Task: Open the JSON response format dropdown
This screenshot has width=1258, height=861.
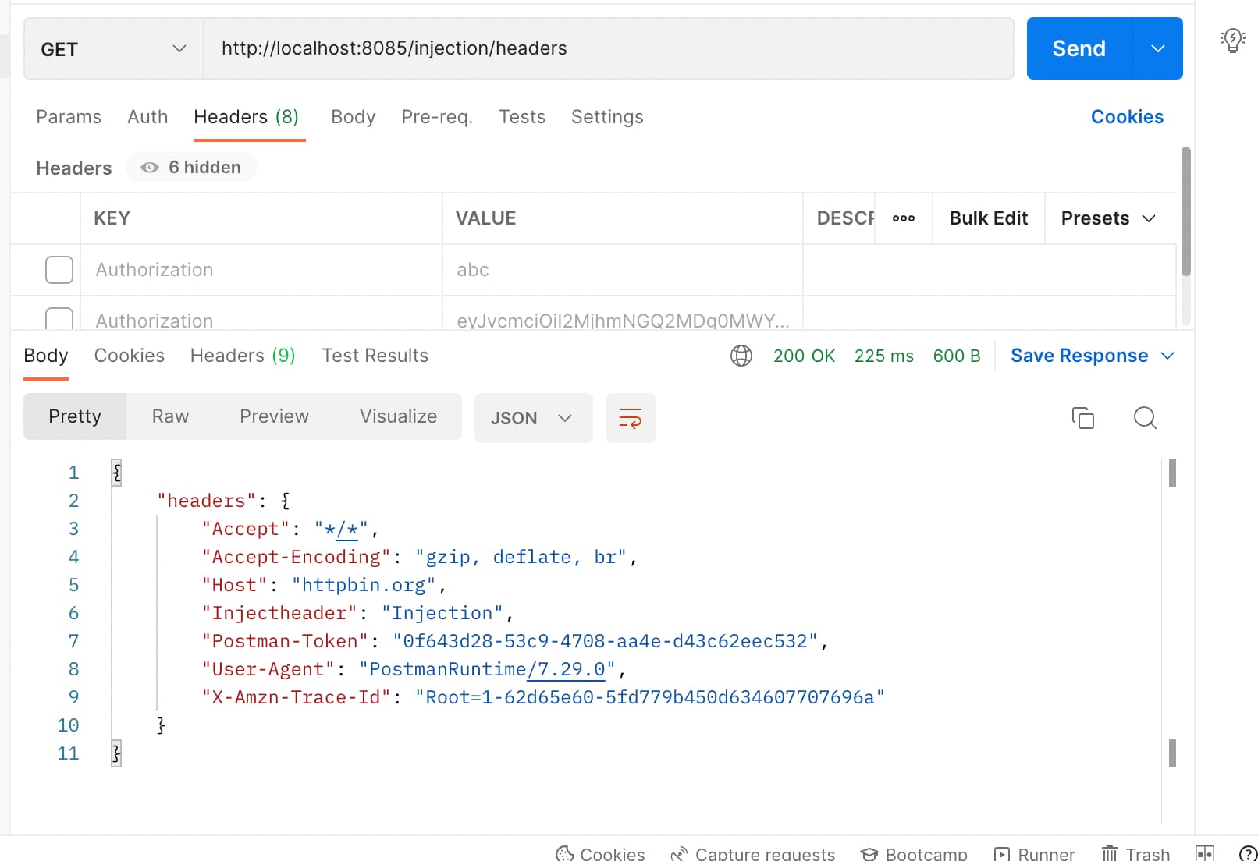Action: [533, 418]
